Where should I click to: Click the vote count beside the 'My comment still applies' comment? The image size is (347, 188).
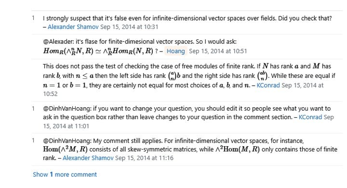[33, 140]
